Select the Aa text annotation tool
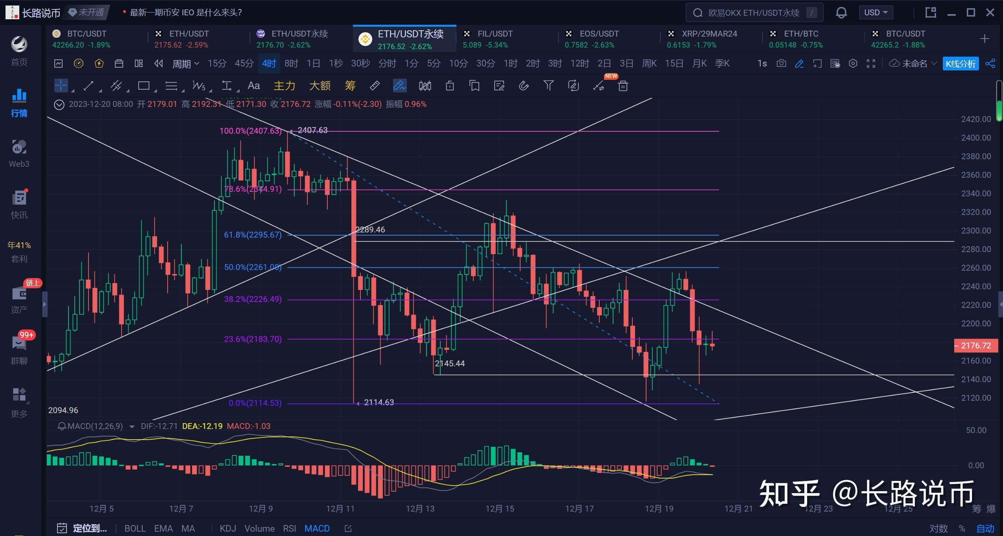 point(253,85)
